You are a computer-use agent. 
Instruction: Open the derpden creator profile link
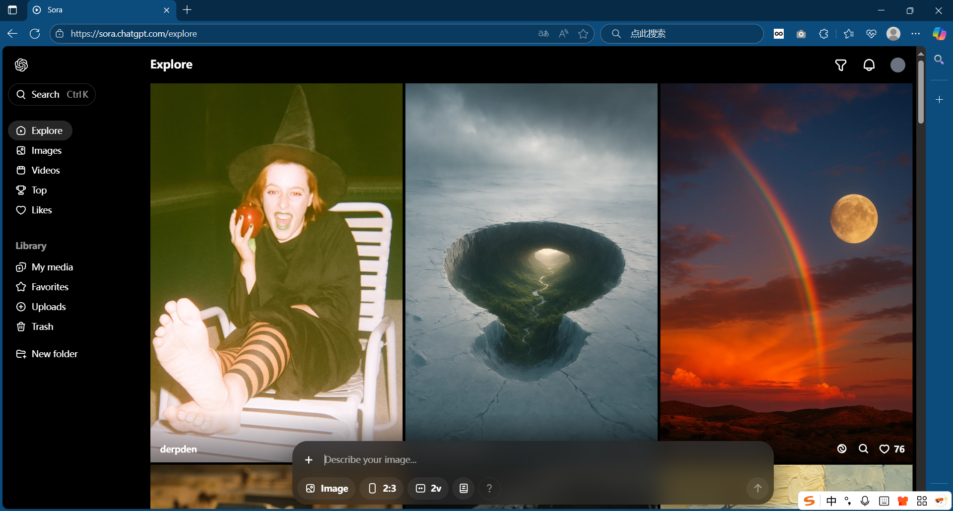[179, 449]
